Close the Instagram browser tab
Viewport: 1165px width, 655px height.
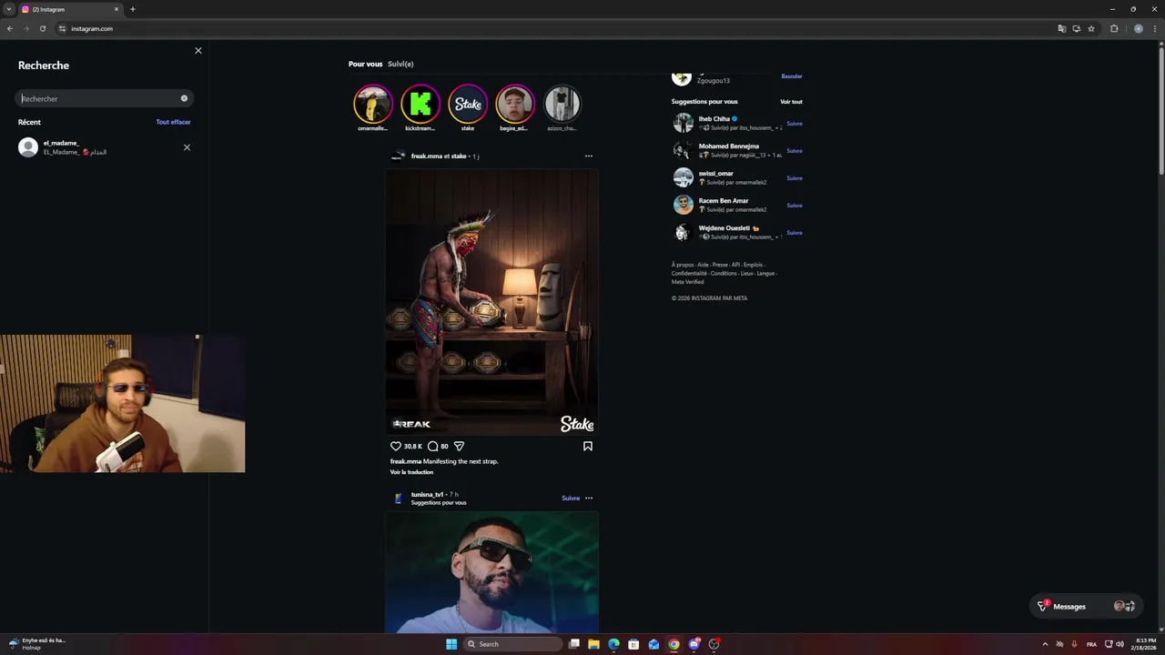pos(116,9)
